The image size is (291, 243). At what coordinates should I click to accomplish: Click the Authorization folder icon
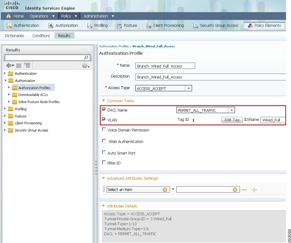pyautogui.click(x=11, y=81)
